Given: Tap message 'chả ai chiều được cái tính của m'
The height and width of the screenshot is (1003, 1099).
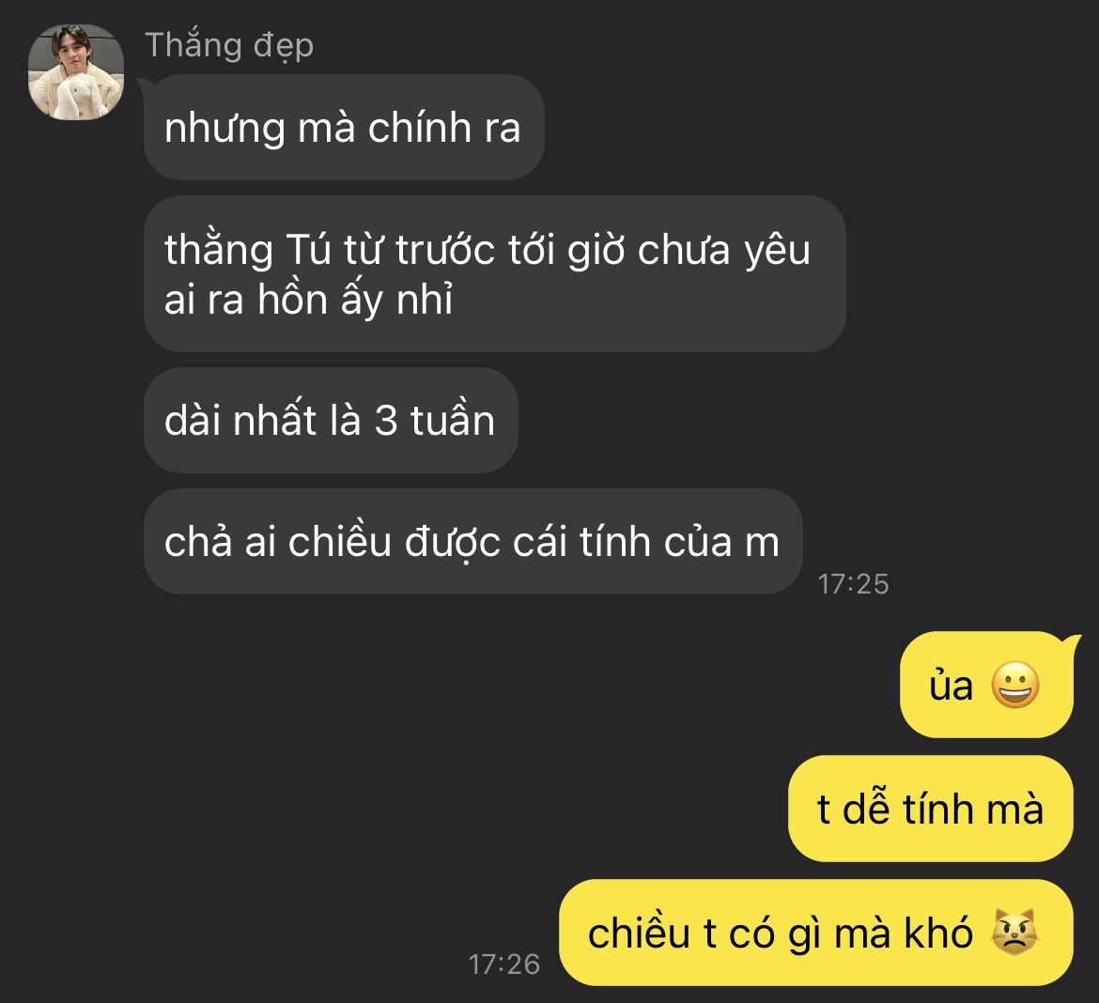Looking at the screenshot, I should click(x=473, y=542).
